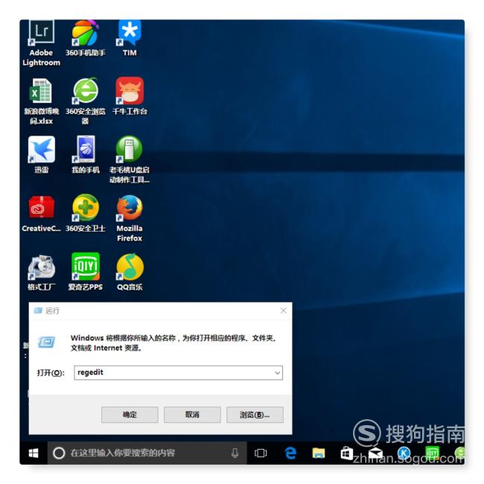Open CreativeCloud red box desktop icon

coord(42,214)
